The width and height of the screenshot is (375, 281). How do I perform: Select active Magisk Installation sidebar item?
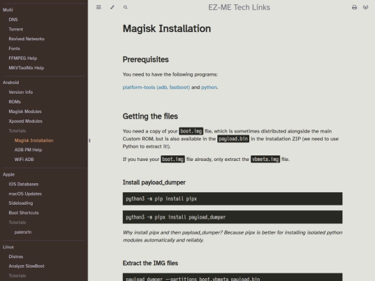(x=34, y=140)
